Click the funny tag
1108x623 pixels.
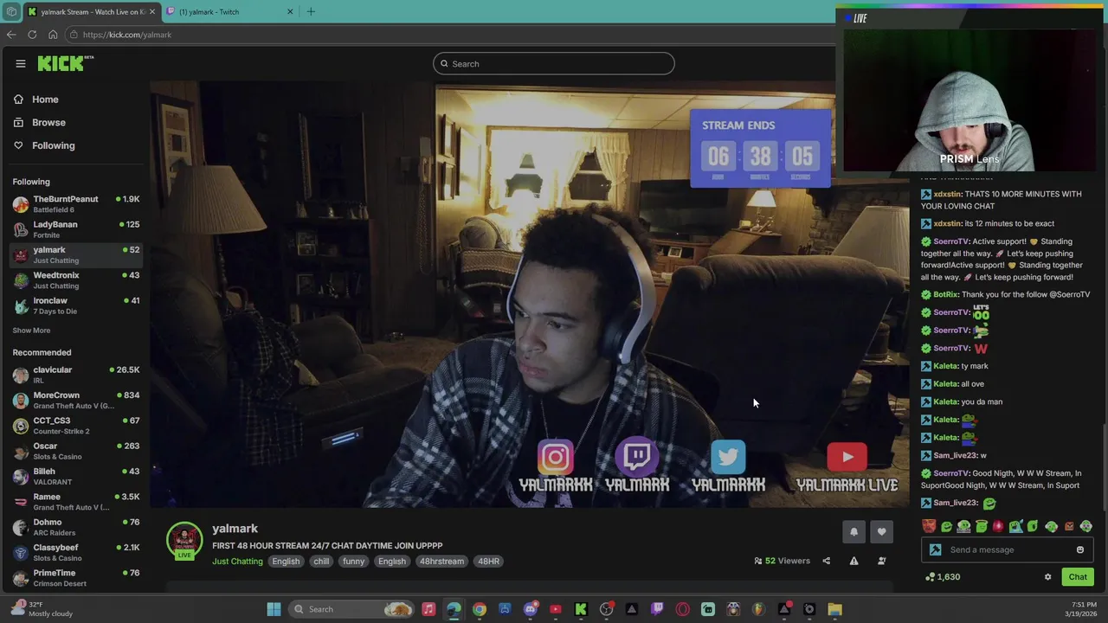(x=353, y=562)
